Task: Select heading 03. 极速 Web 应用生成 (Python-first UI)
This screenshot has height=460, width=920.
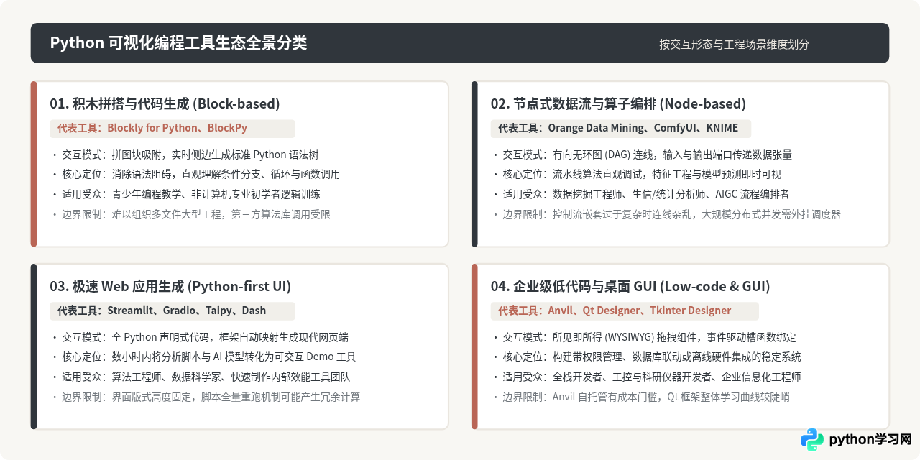Action: tap(170, 286)
